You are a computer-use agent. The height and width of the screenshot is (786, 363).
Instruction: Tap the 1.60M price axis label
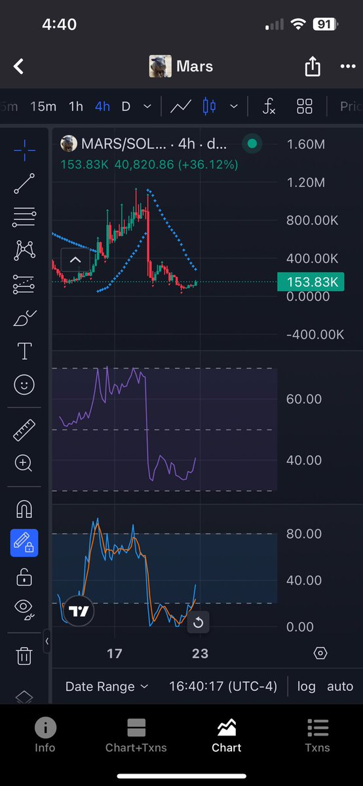(x=306, y=145)
